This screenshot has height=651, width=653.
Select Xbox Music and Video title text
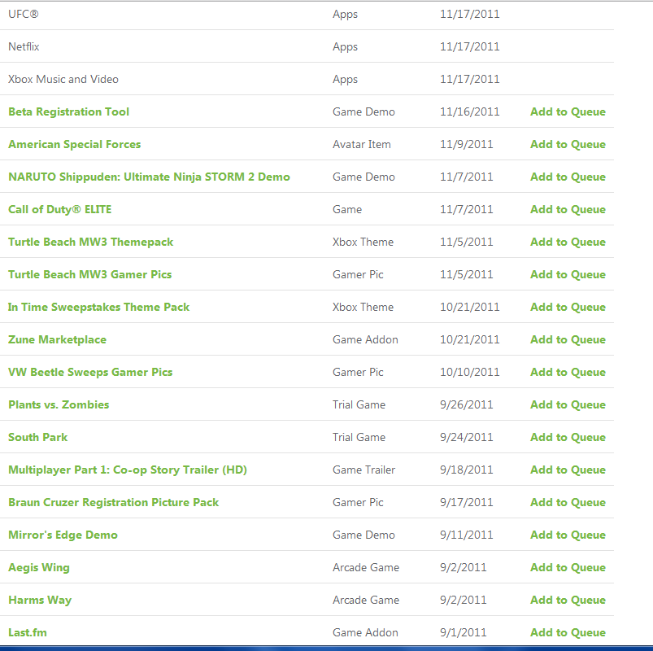(63, 79)
